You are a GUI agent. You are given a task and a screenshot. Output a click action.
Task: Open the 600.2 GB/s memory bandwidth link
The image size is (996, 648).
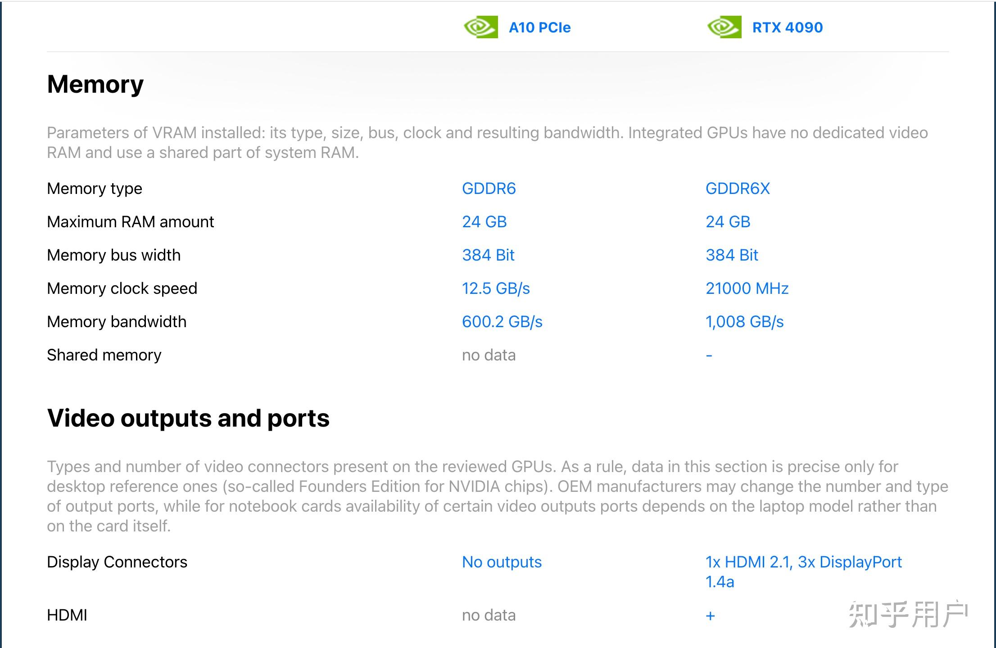[502, 322]
